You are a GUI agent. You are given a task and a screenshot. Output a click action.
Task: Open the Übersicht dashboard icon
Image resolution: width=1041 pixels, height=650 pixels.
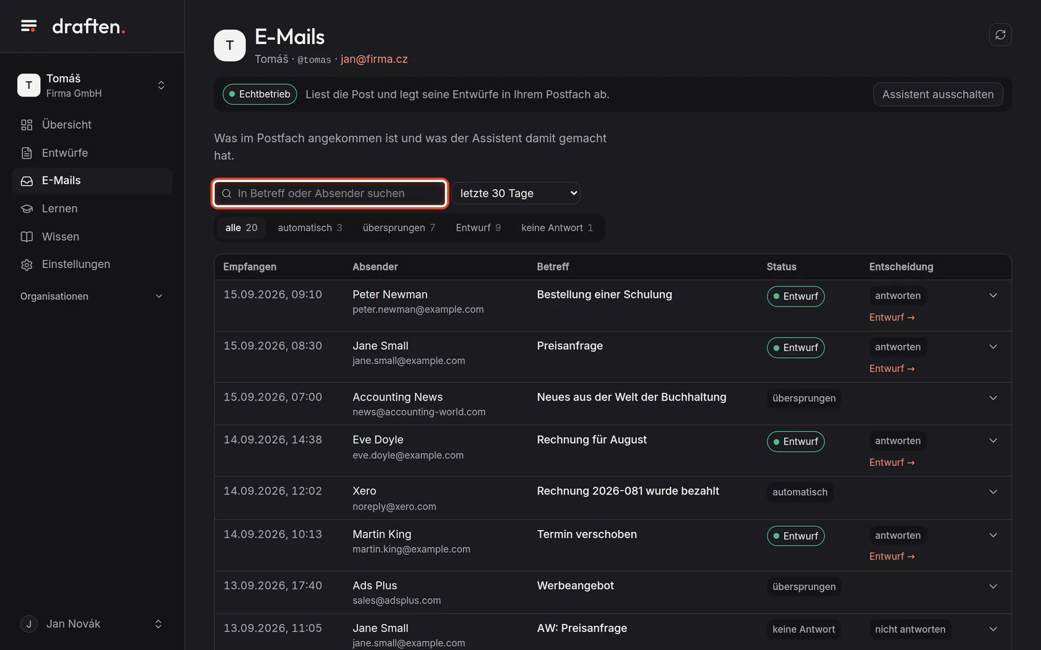pyautogui.click(x=27, y=125)
